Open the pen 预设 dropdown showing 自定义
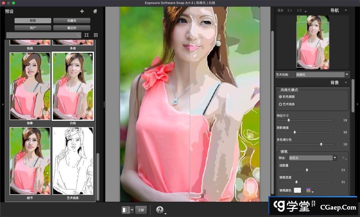 313,158
